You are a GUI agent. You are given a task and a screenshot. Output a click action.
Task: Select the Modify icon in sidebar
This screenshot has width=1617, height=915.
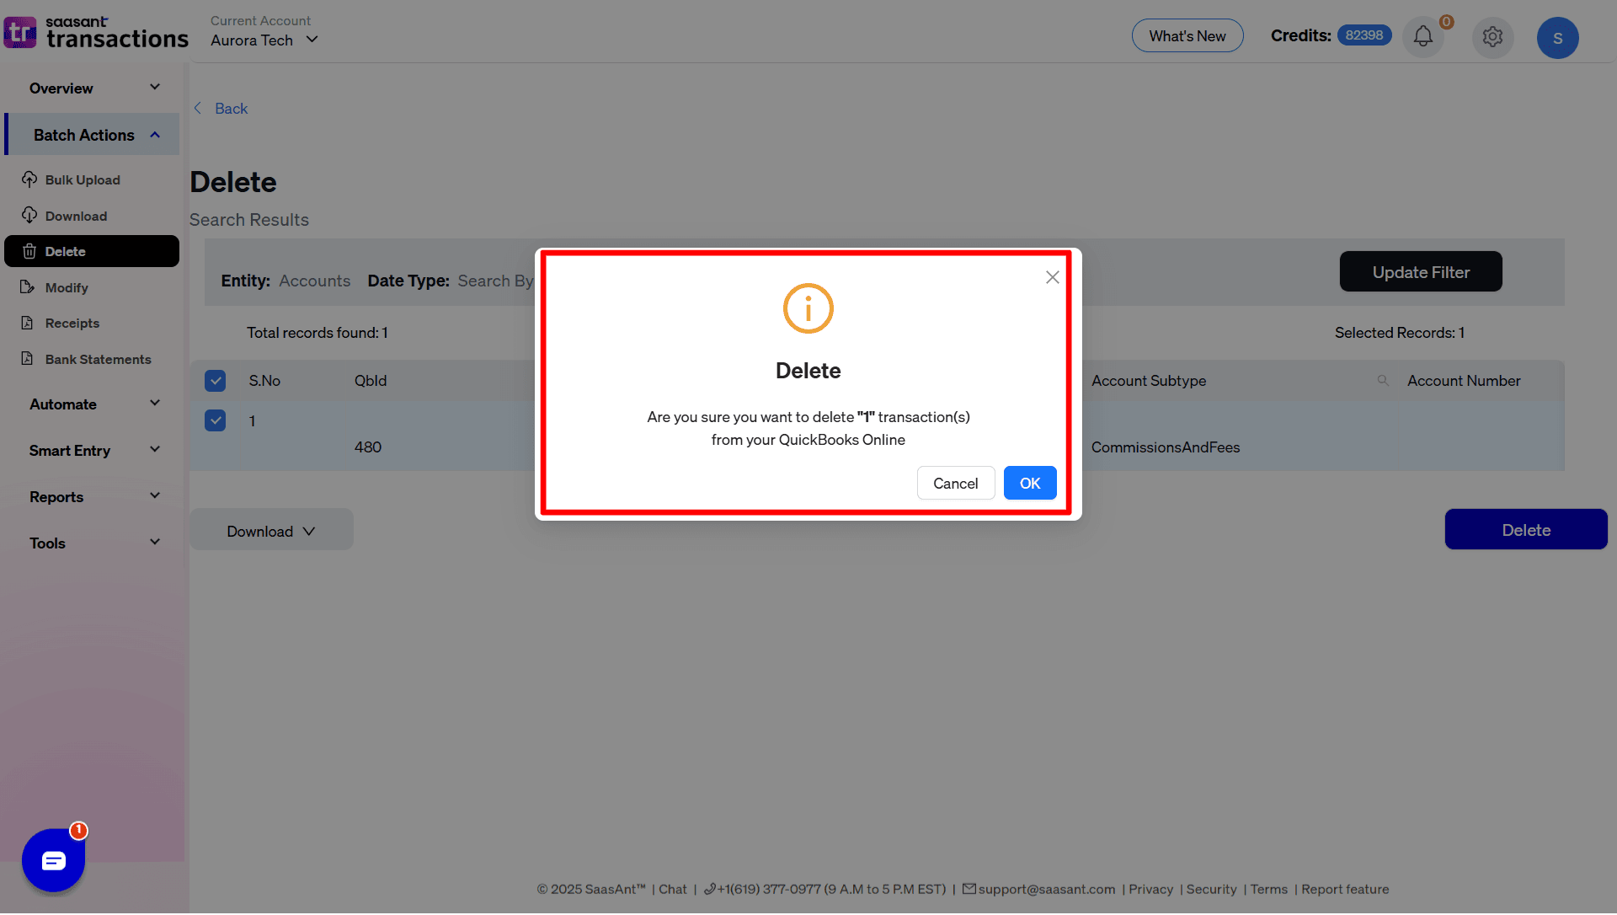pyautogui.click(x=29, y=287)
